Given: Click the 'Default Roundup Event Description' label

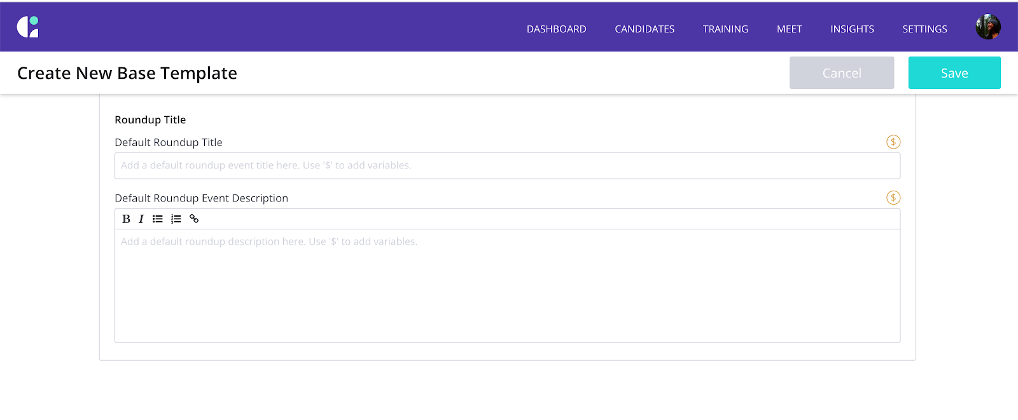Looking at the screenshot, I should click(201, 198).
